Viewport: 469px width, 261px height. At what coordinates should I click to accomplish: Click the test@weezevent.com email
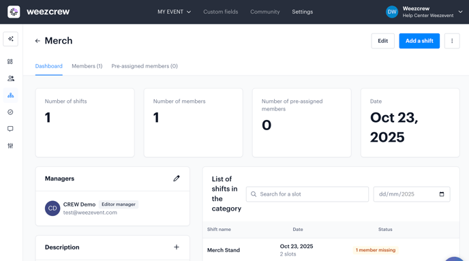click(x=90, y=213)
